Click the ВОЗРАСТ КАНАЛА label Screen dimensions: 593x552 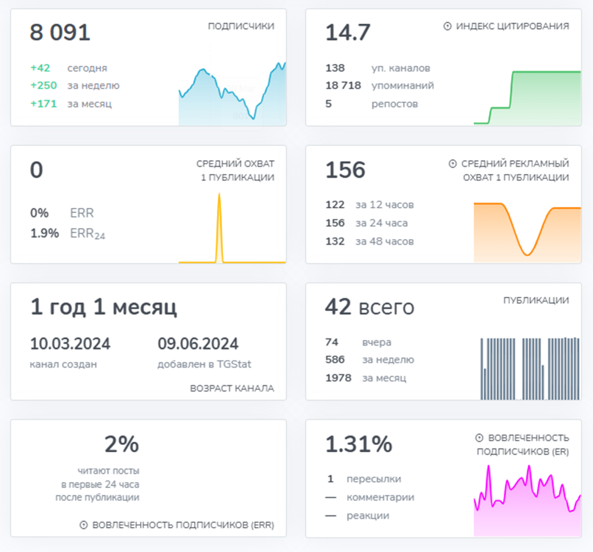coord(231,388)
